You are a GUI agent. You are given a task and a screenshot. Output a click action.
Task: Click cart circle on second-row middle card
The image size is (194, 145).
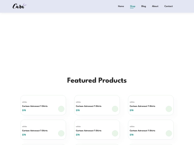pyautogui.click(x=115, y=133)
